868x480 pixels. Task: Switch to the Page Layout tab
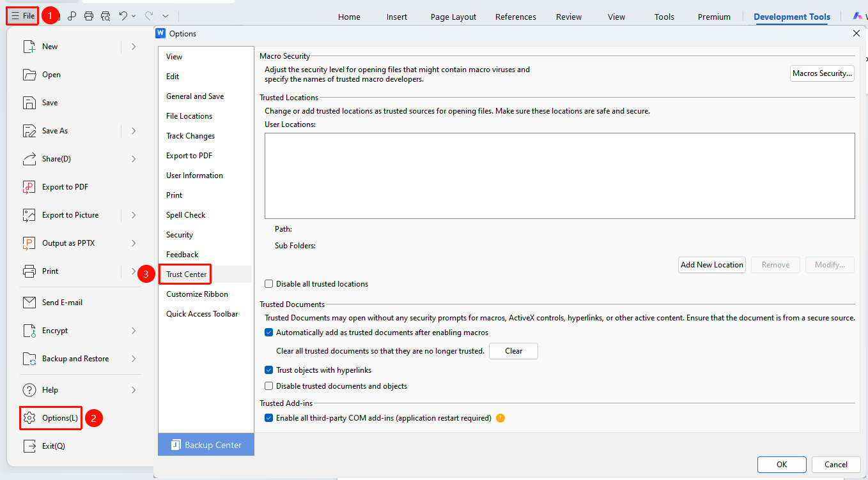(453, 17)
